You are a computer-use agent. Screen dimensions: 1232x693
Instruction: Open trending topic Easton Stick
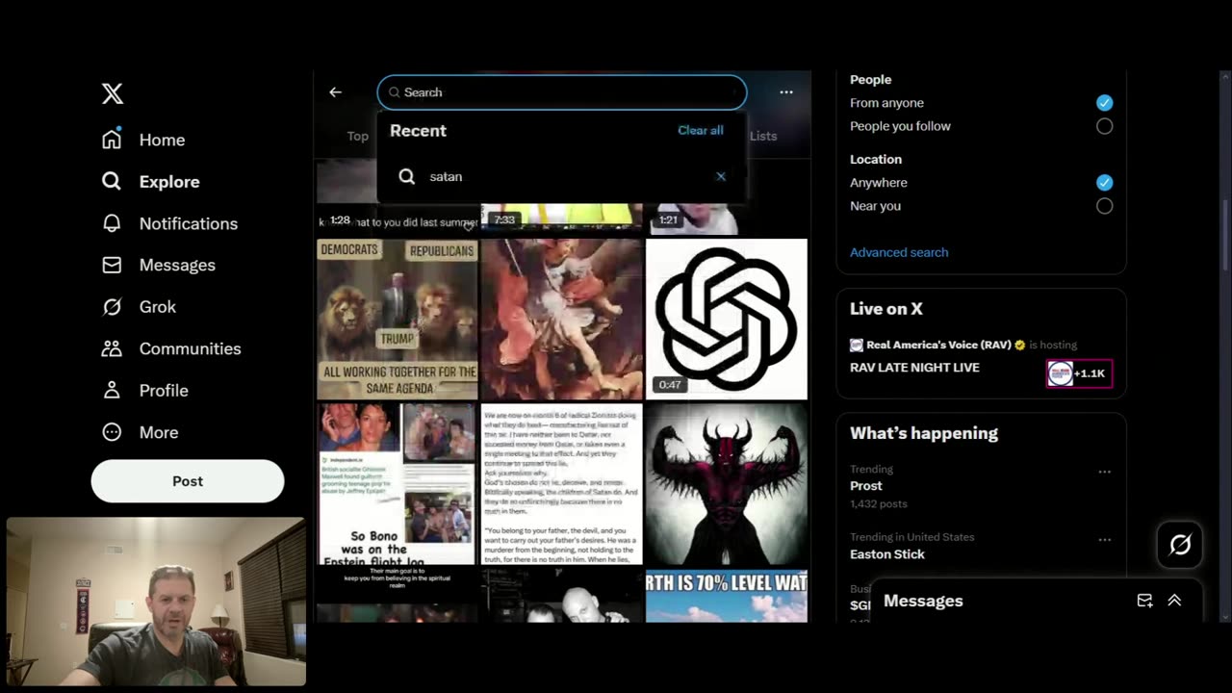(x=887, y=554)
